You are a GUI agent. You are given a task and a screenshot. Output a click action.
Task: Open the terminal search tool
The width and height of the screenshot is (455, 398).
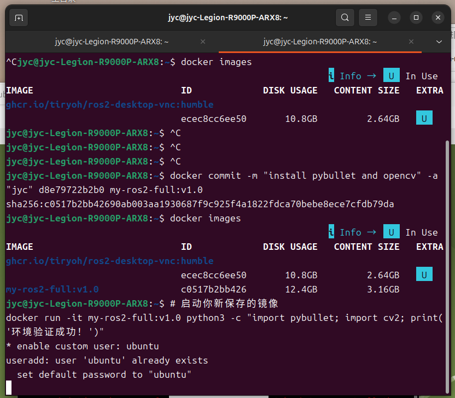tap(345, 17)
